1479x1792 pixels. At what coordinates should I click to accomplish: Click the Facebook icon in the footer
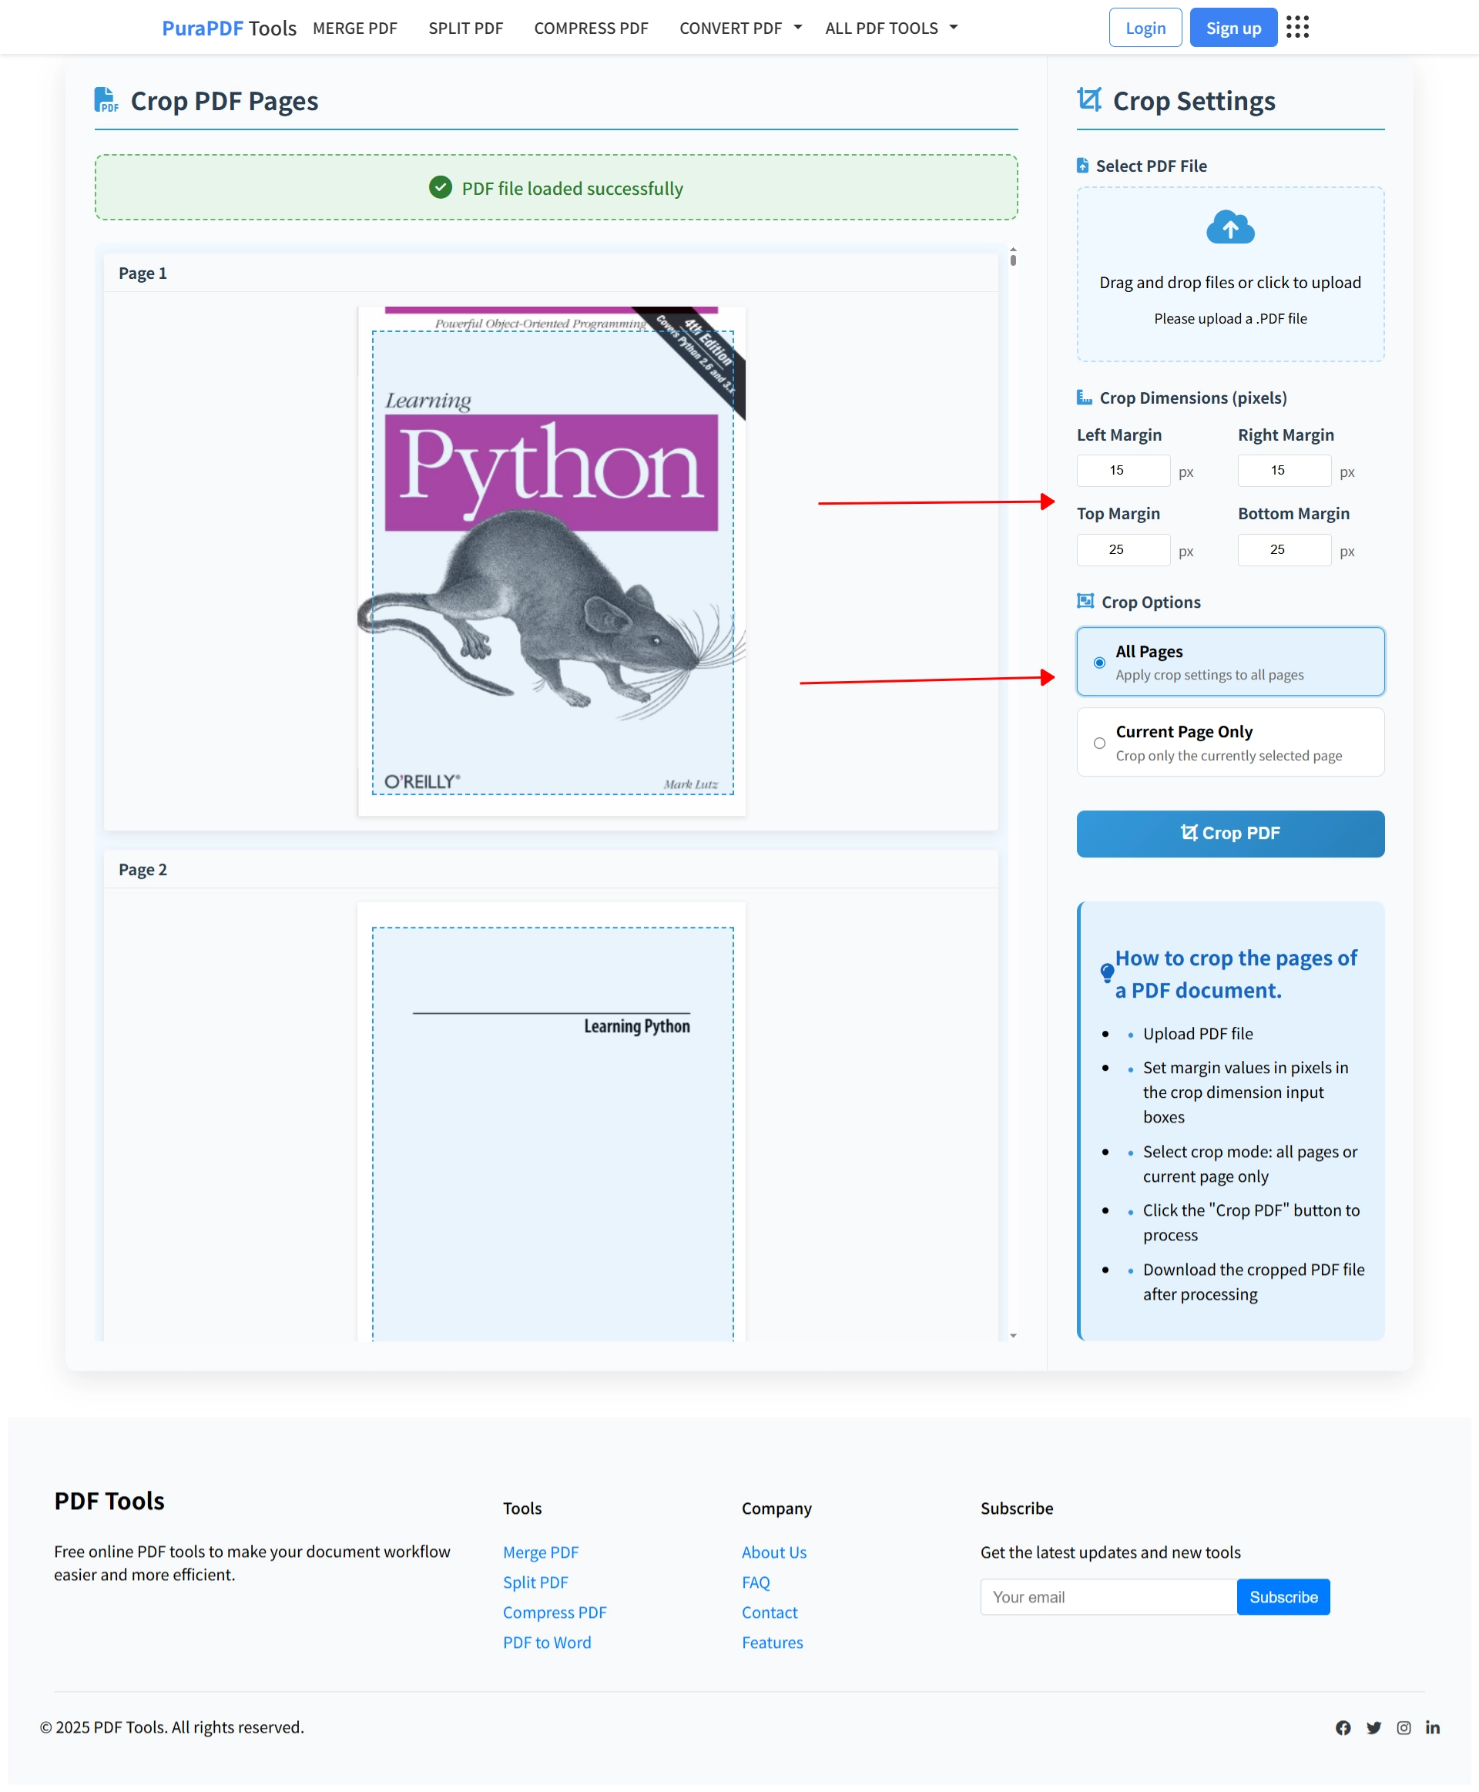[x=1343, y=1727]
